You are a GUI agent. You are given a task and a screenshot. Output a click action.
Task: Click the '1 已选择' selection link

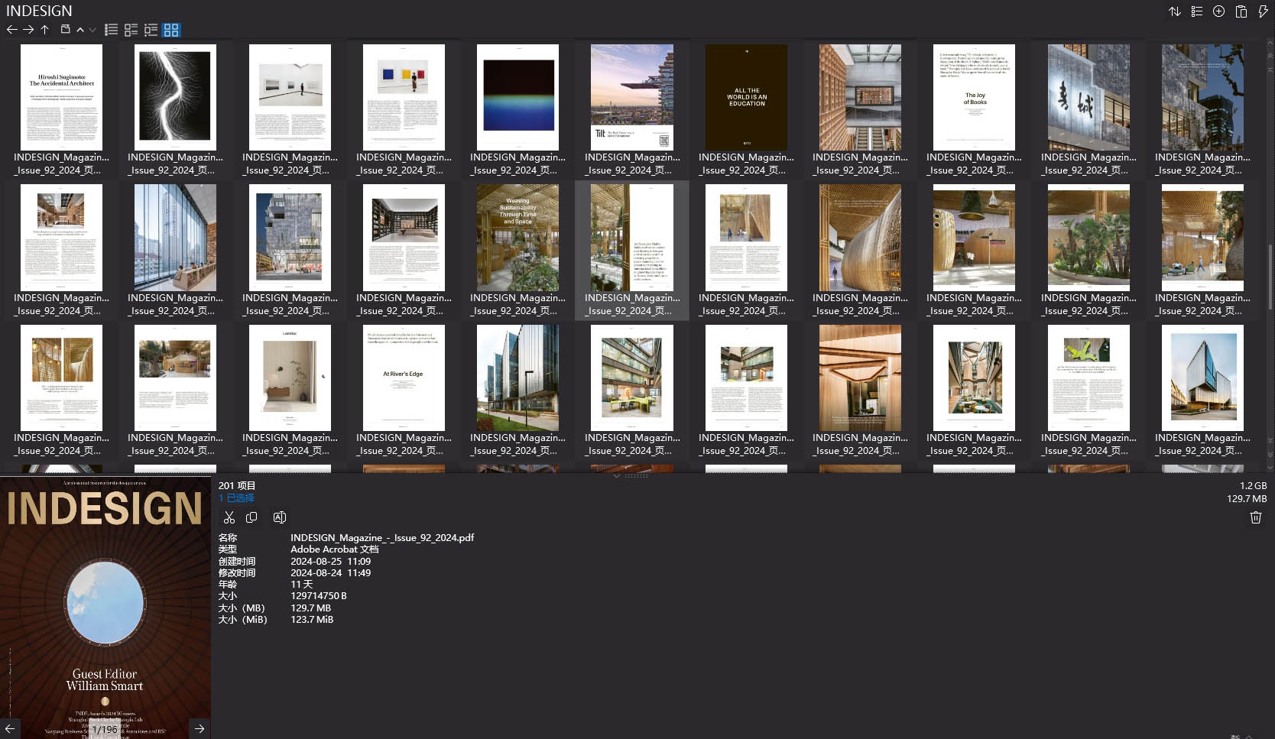pos(236,498)
